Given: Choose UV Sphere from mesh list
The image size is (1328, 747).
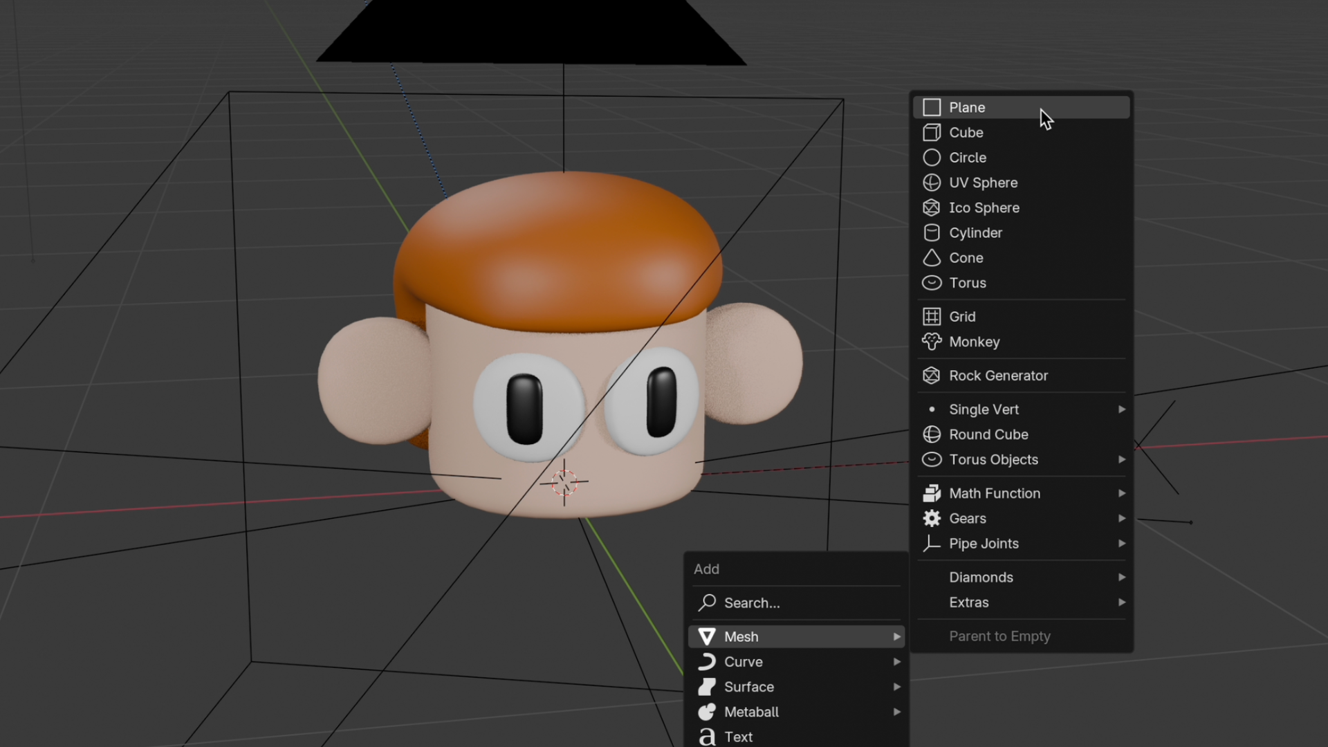Looking at the screenshot, I should (1022, 183).
